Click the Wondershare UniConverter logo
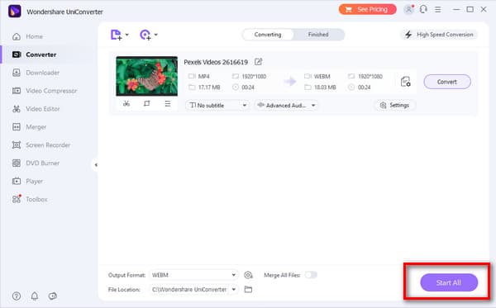The width and height of the screenshot is (496, 308). 15,12
